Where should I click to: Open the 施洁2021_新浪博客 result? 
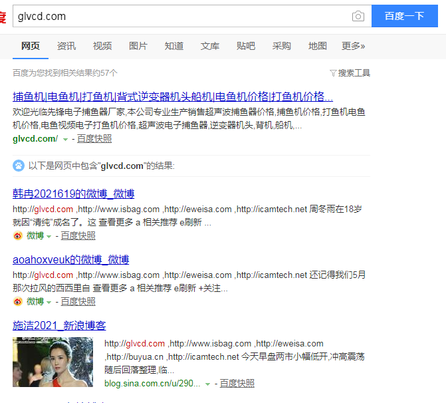(59, 326)
